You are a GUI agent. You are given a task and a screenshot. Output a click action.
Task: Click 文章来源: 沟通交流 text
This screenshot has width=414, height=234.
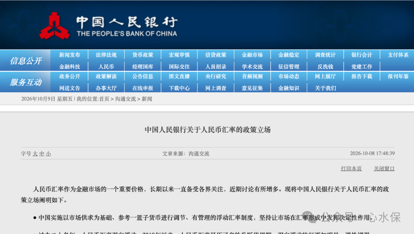coord(186,154)
